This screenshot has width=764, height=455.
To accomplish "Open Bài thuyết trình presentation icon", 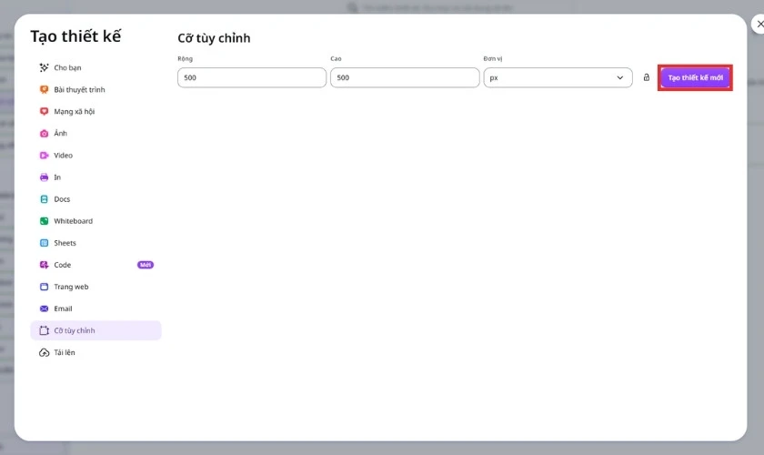I will [44, 90].
